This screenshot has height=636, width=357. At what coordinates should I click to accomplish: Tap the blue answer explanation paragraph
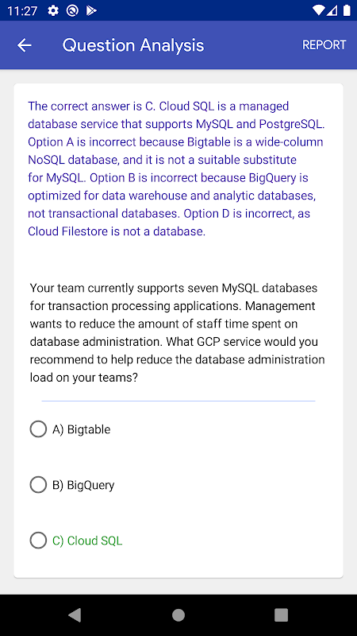[x=176, y=169]
